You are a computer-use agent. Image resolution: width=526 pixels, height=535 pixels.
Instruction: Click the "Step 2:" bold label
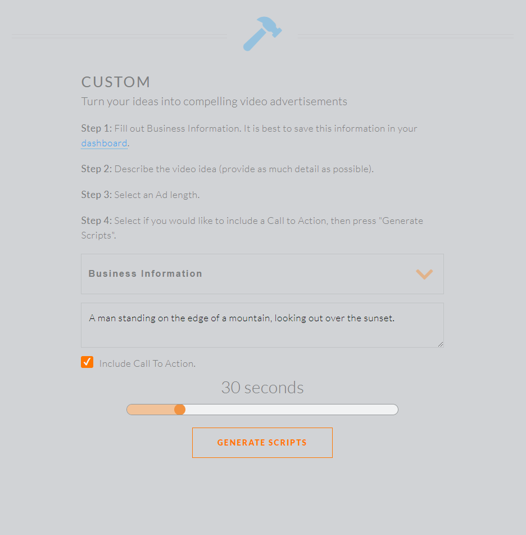pyautogui.click(x=97, y=169)
